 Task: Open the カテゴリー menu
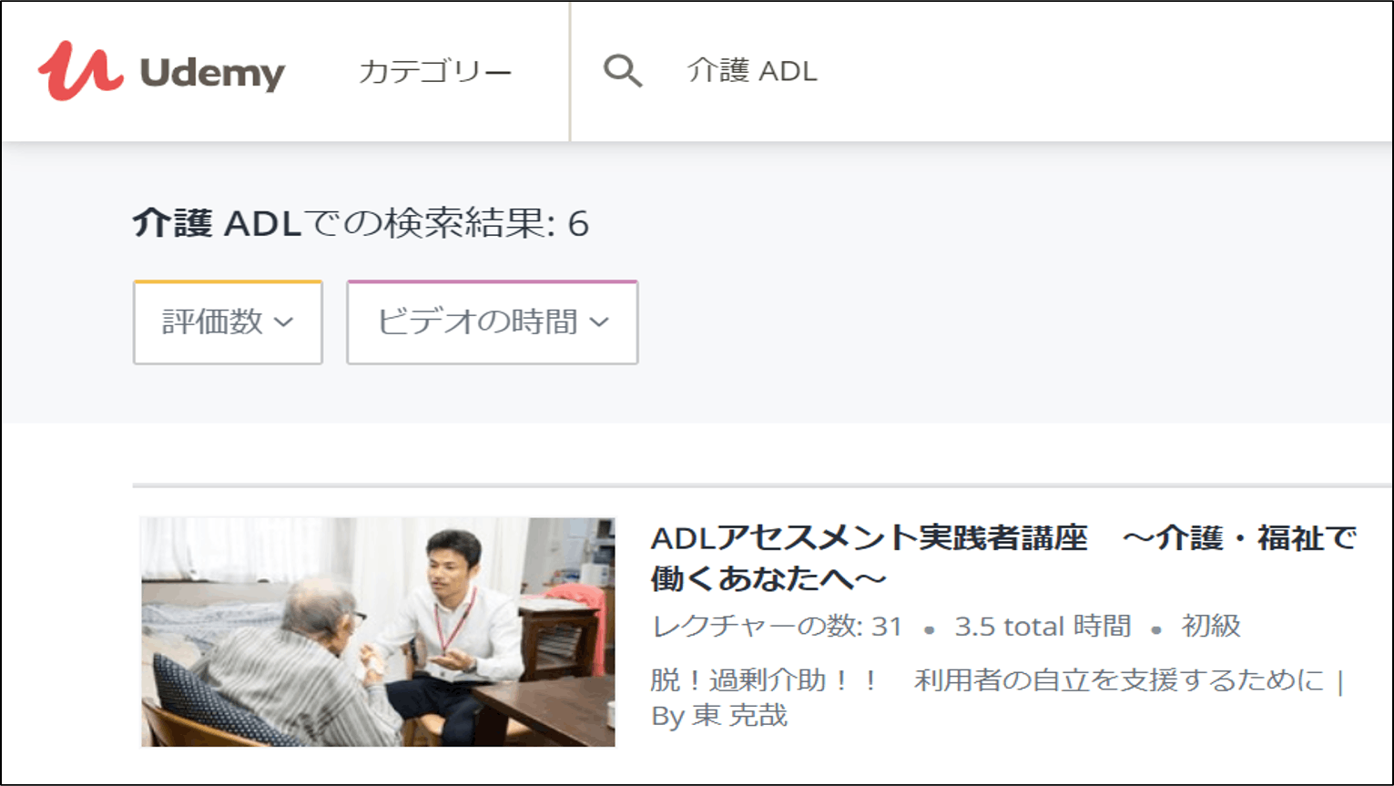click(x=435, y=71)
